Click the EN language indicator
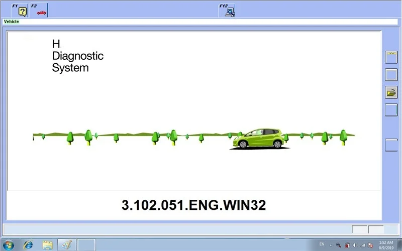Screen dimensions: 402x251 click(x=322, y=244)
